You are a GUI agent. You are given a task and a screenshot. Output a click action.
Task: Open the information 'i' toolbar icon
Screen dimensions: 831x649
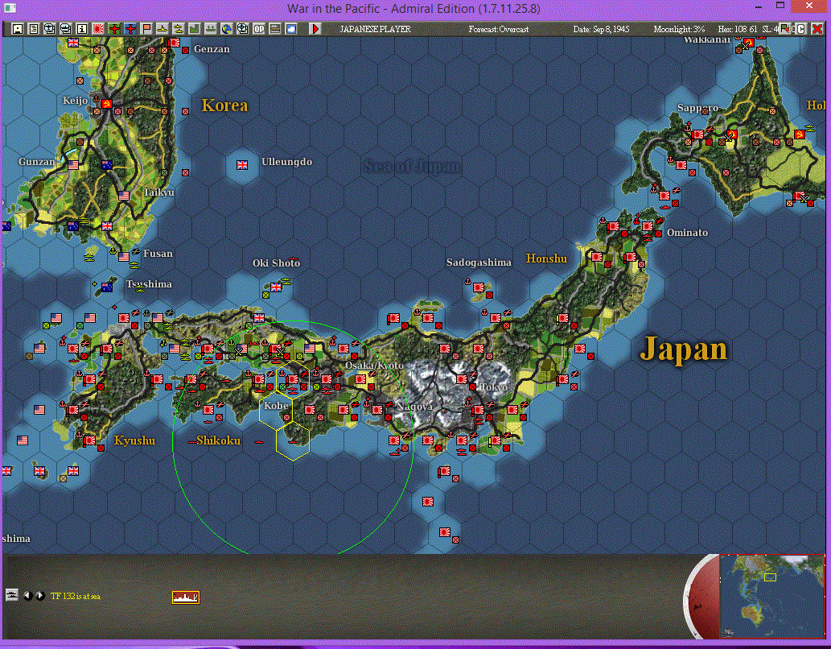(81, 29)
